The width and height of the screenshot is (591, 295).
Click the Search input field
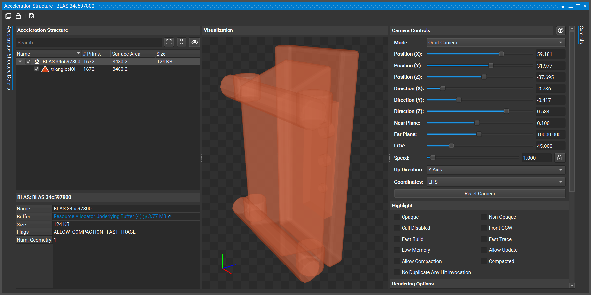tap(89, 42)
